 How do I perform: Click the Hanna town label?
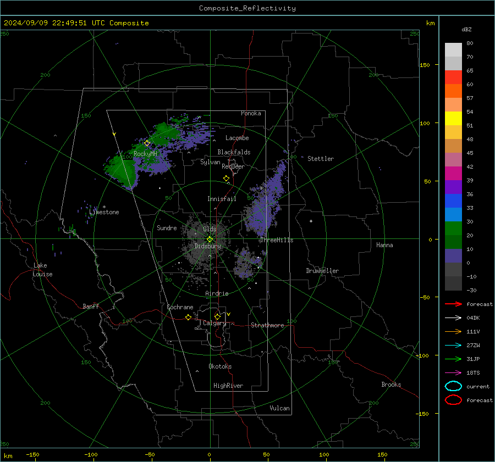[384, 245]
